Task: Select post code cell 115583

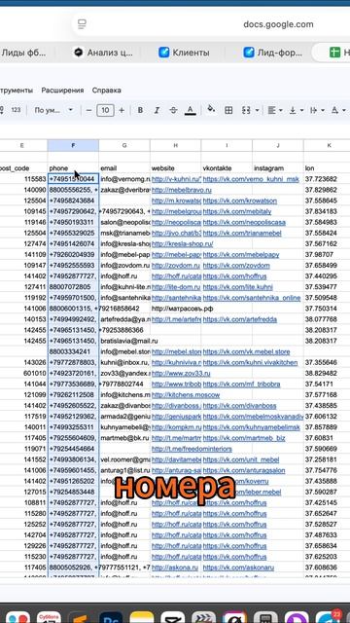Action: [x=23, y=179]
